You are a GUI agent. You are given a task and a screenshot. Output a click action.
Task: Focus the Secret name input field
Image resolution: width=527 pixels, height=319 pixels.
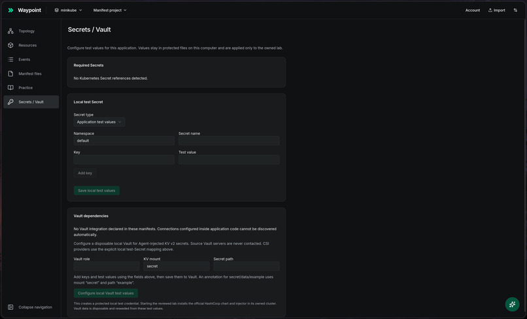[x=229, y=141]
